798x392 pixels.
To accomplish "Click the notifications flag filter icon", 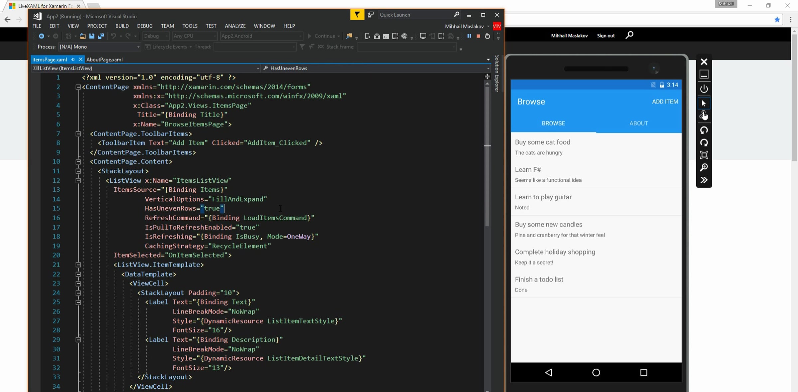I will pos(357,15).
